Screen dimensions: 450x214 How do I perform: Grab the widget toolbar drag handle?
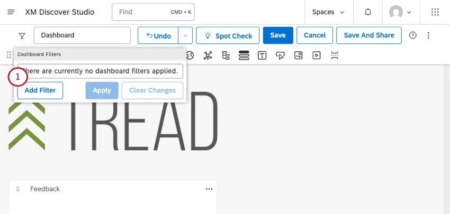click(8, 55)
